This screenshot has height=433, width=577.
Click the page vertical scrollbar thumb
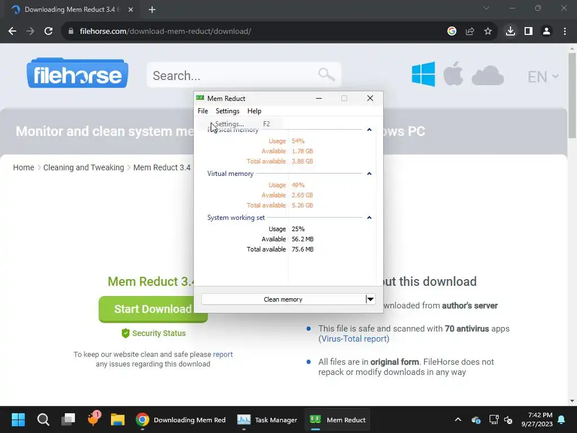pos(572,95)
